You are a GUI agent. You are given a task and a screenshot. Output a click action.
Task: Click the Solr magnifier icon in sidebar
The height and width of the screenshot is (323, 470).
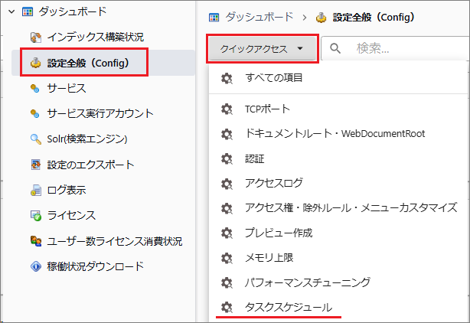[x=35, y=139]
